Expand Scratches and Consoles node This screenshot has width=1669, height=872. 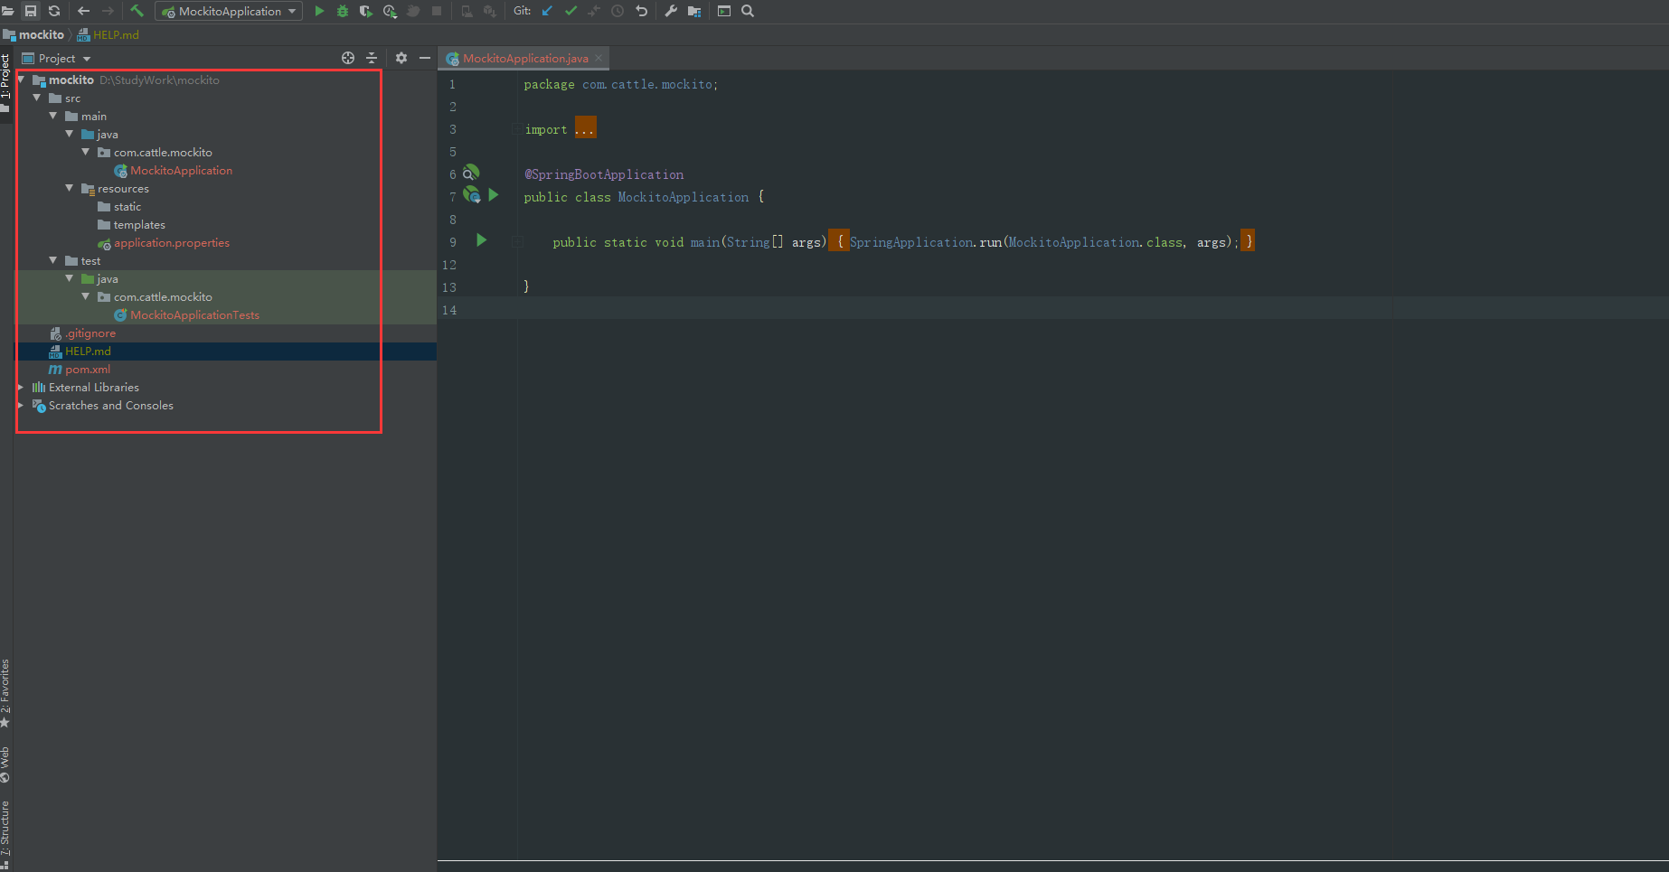(21, 405)
